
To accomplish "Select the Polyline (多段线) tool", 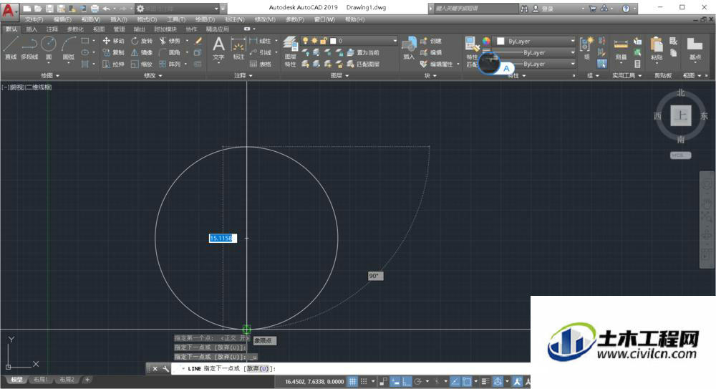I will point(29,48).
